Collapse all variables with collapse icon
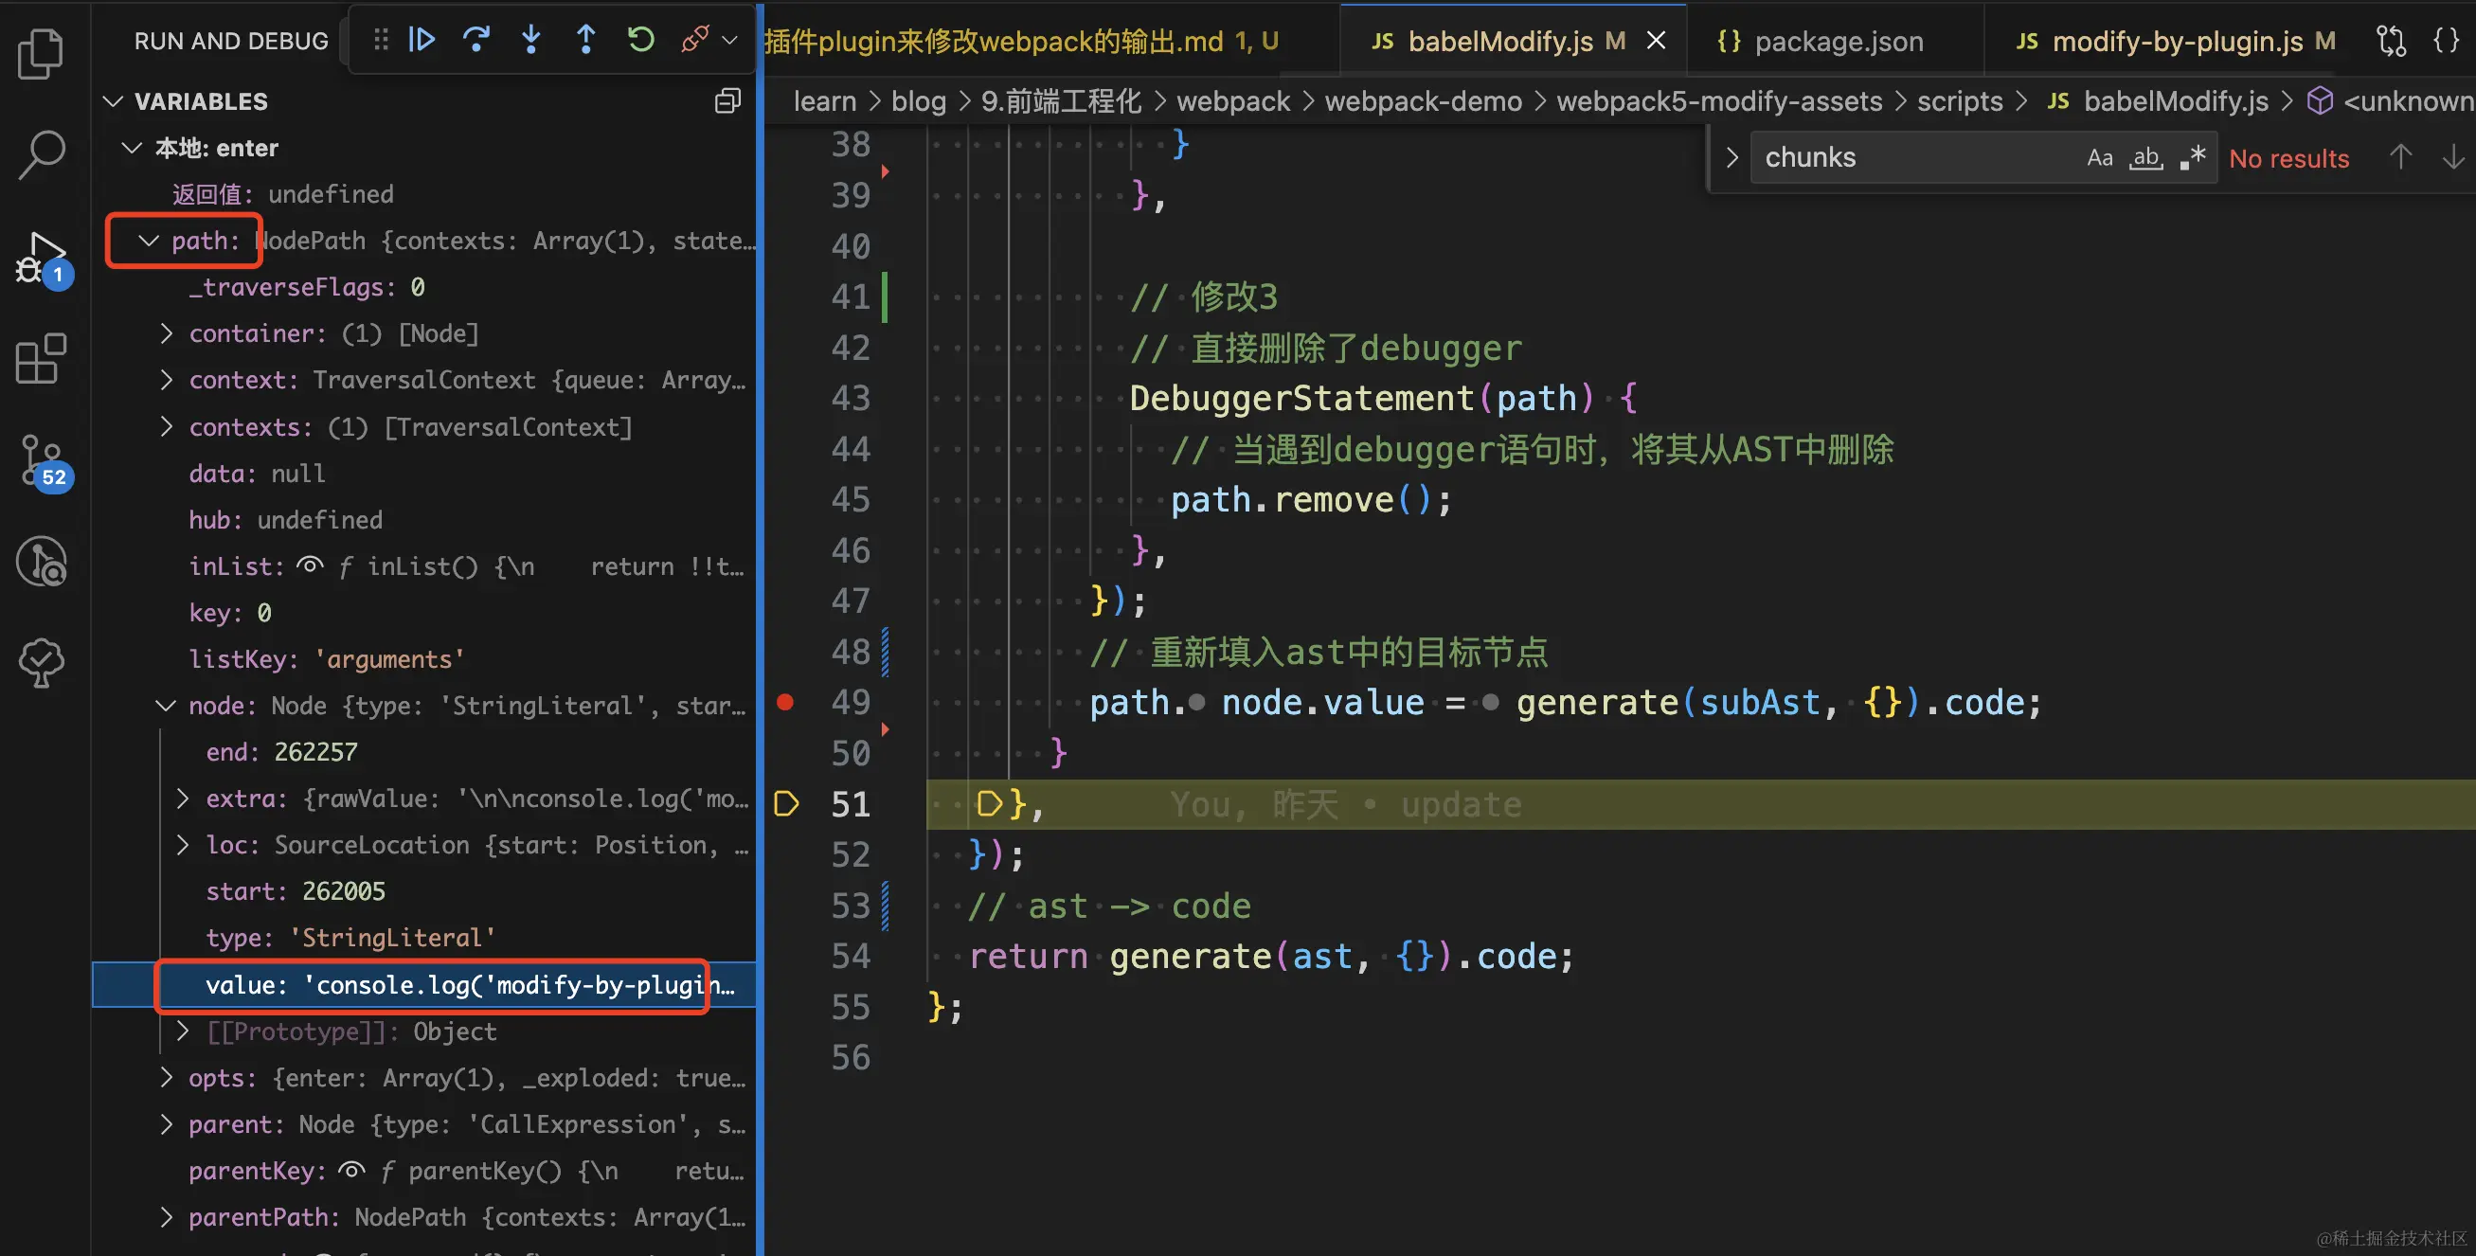 (727, 101)
